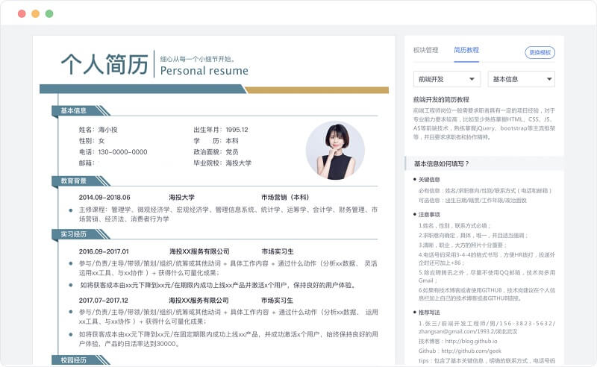Open the 基本信息 section dropdown
The image size is (597, 367).
click(x=521, y=79)
